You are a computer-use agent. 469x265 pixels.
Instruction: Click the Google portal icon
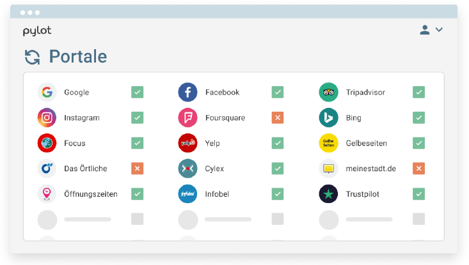47,93
